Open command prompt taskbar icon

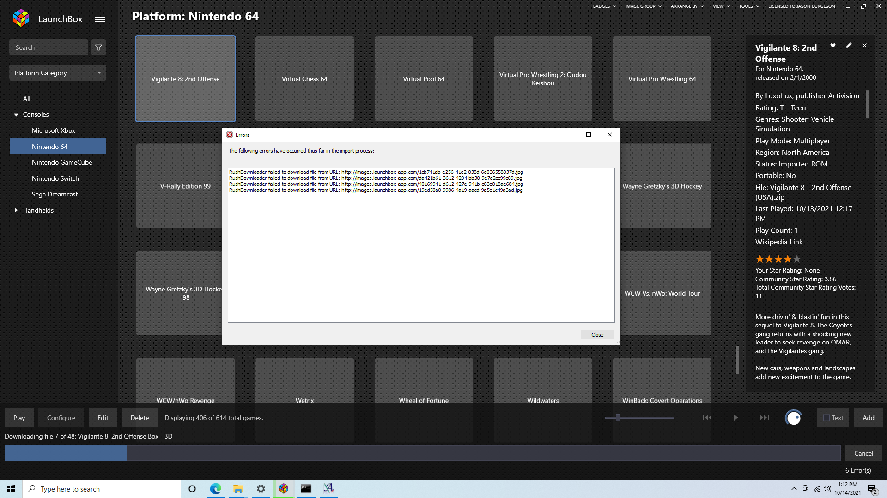point(306,489)
